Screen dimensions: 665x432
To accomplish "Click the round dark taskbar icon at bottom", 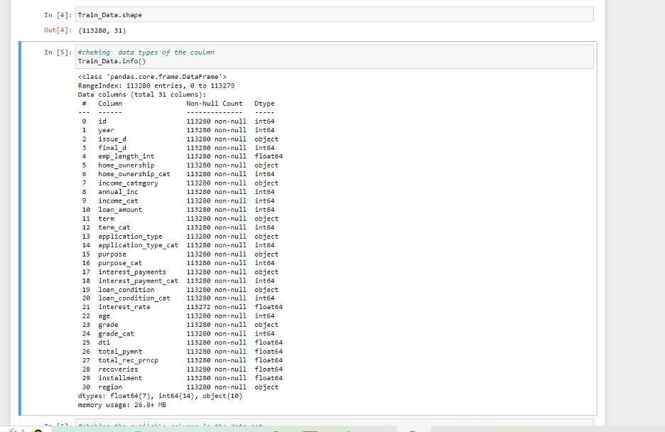I will pos(38,429).
